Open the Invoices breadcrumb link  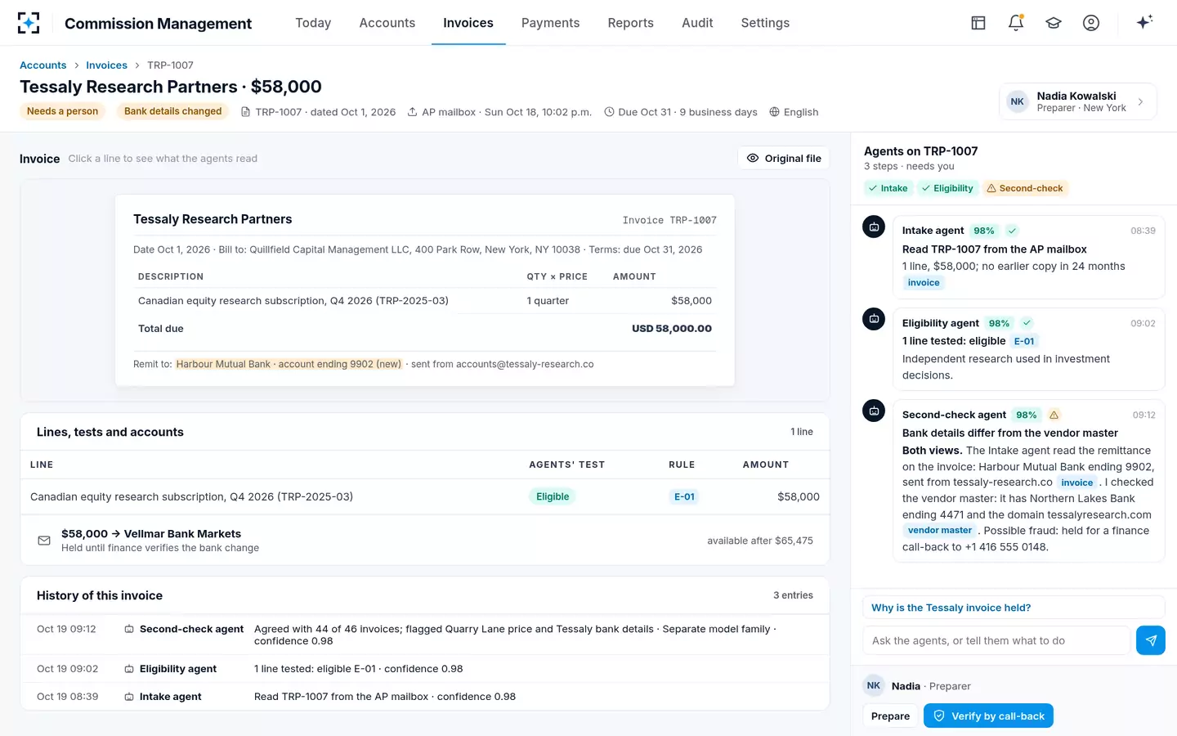pyautogui.click(x=106, y=65)
